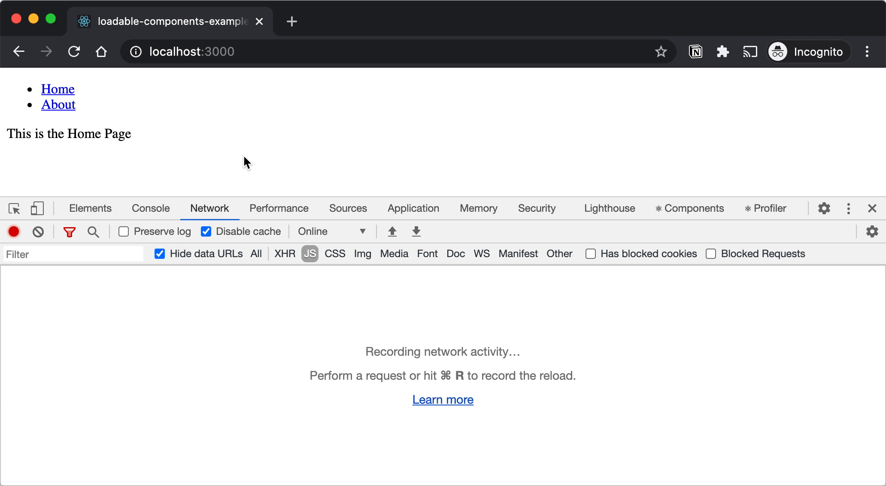Screen dimensions: 886x486
Task: Click the About navigation link
Action: [x=58, y=105]
